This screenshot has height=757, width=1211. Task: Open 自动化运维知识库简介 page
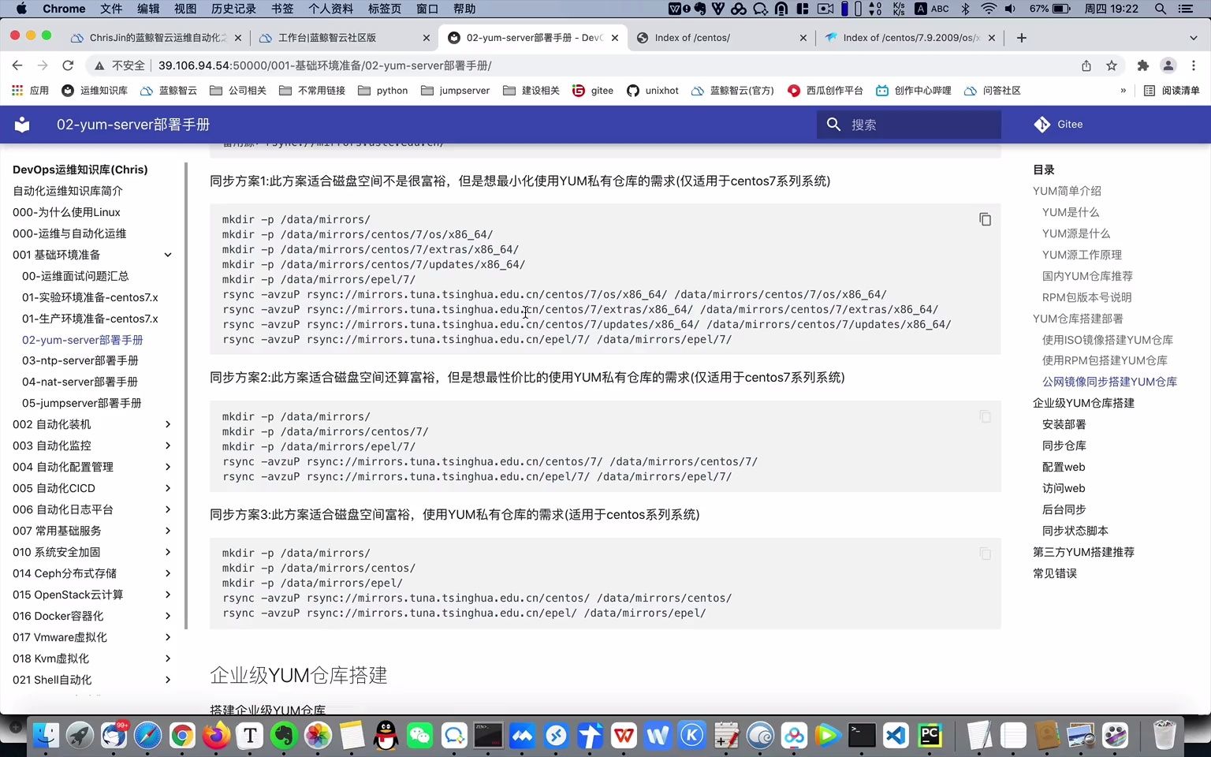[68, 191]
